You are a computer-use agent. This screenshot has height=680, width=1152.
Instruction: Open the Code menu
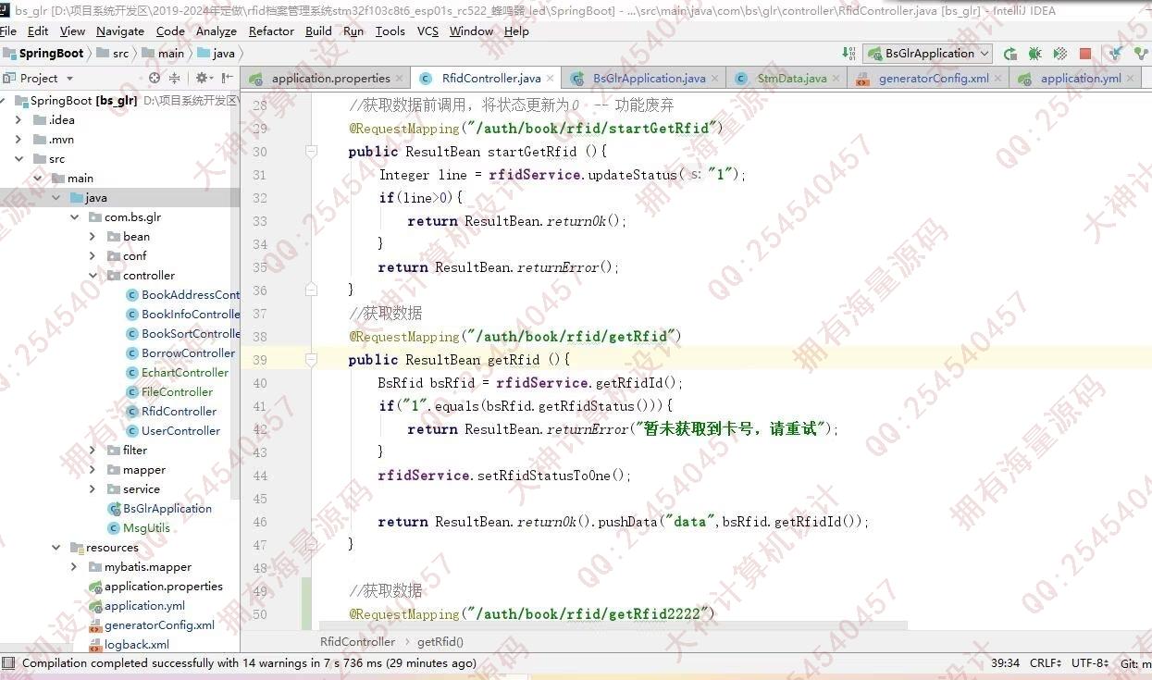pos(170,31)
